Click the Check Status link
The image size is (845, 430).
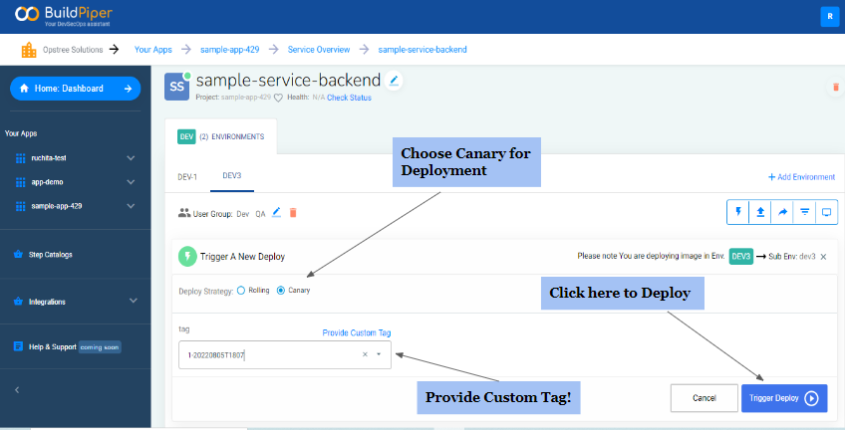point(349,98)
